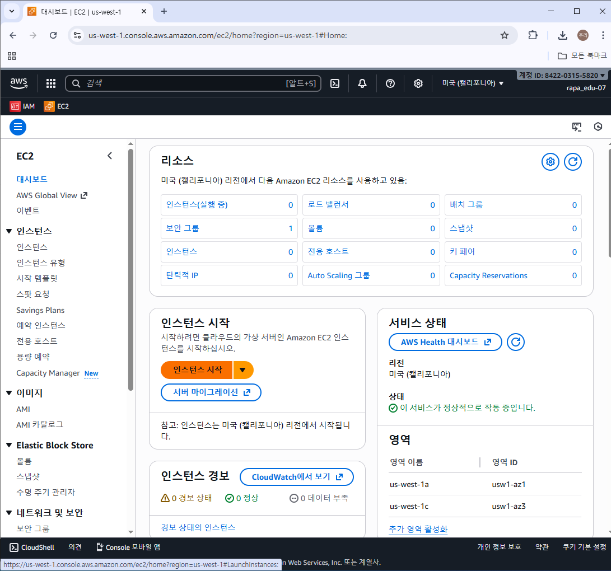The height and width of the screenshot is (571, 616).
Task: Refresh the service health status
Action: point(515,342)
